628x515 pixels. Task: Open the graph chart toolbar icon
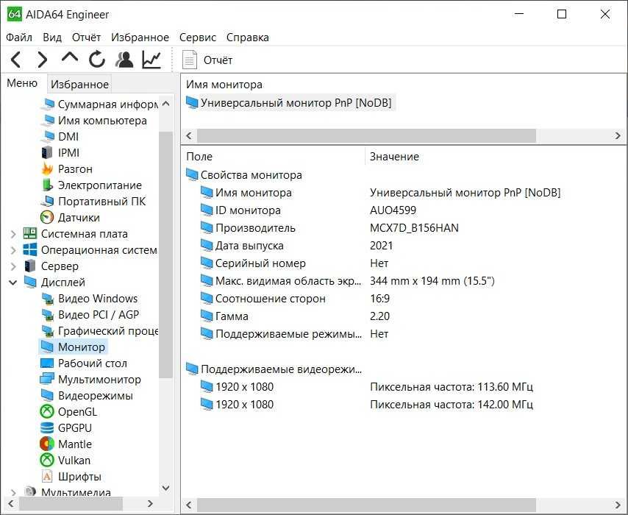(151, 60)
